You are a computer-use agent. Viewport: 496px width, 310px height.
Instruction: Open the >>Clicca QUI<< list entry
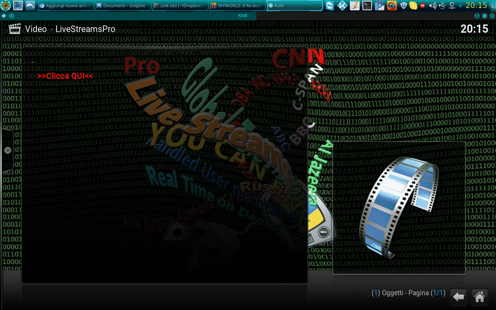[65, 76]
